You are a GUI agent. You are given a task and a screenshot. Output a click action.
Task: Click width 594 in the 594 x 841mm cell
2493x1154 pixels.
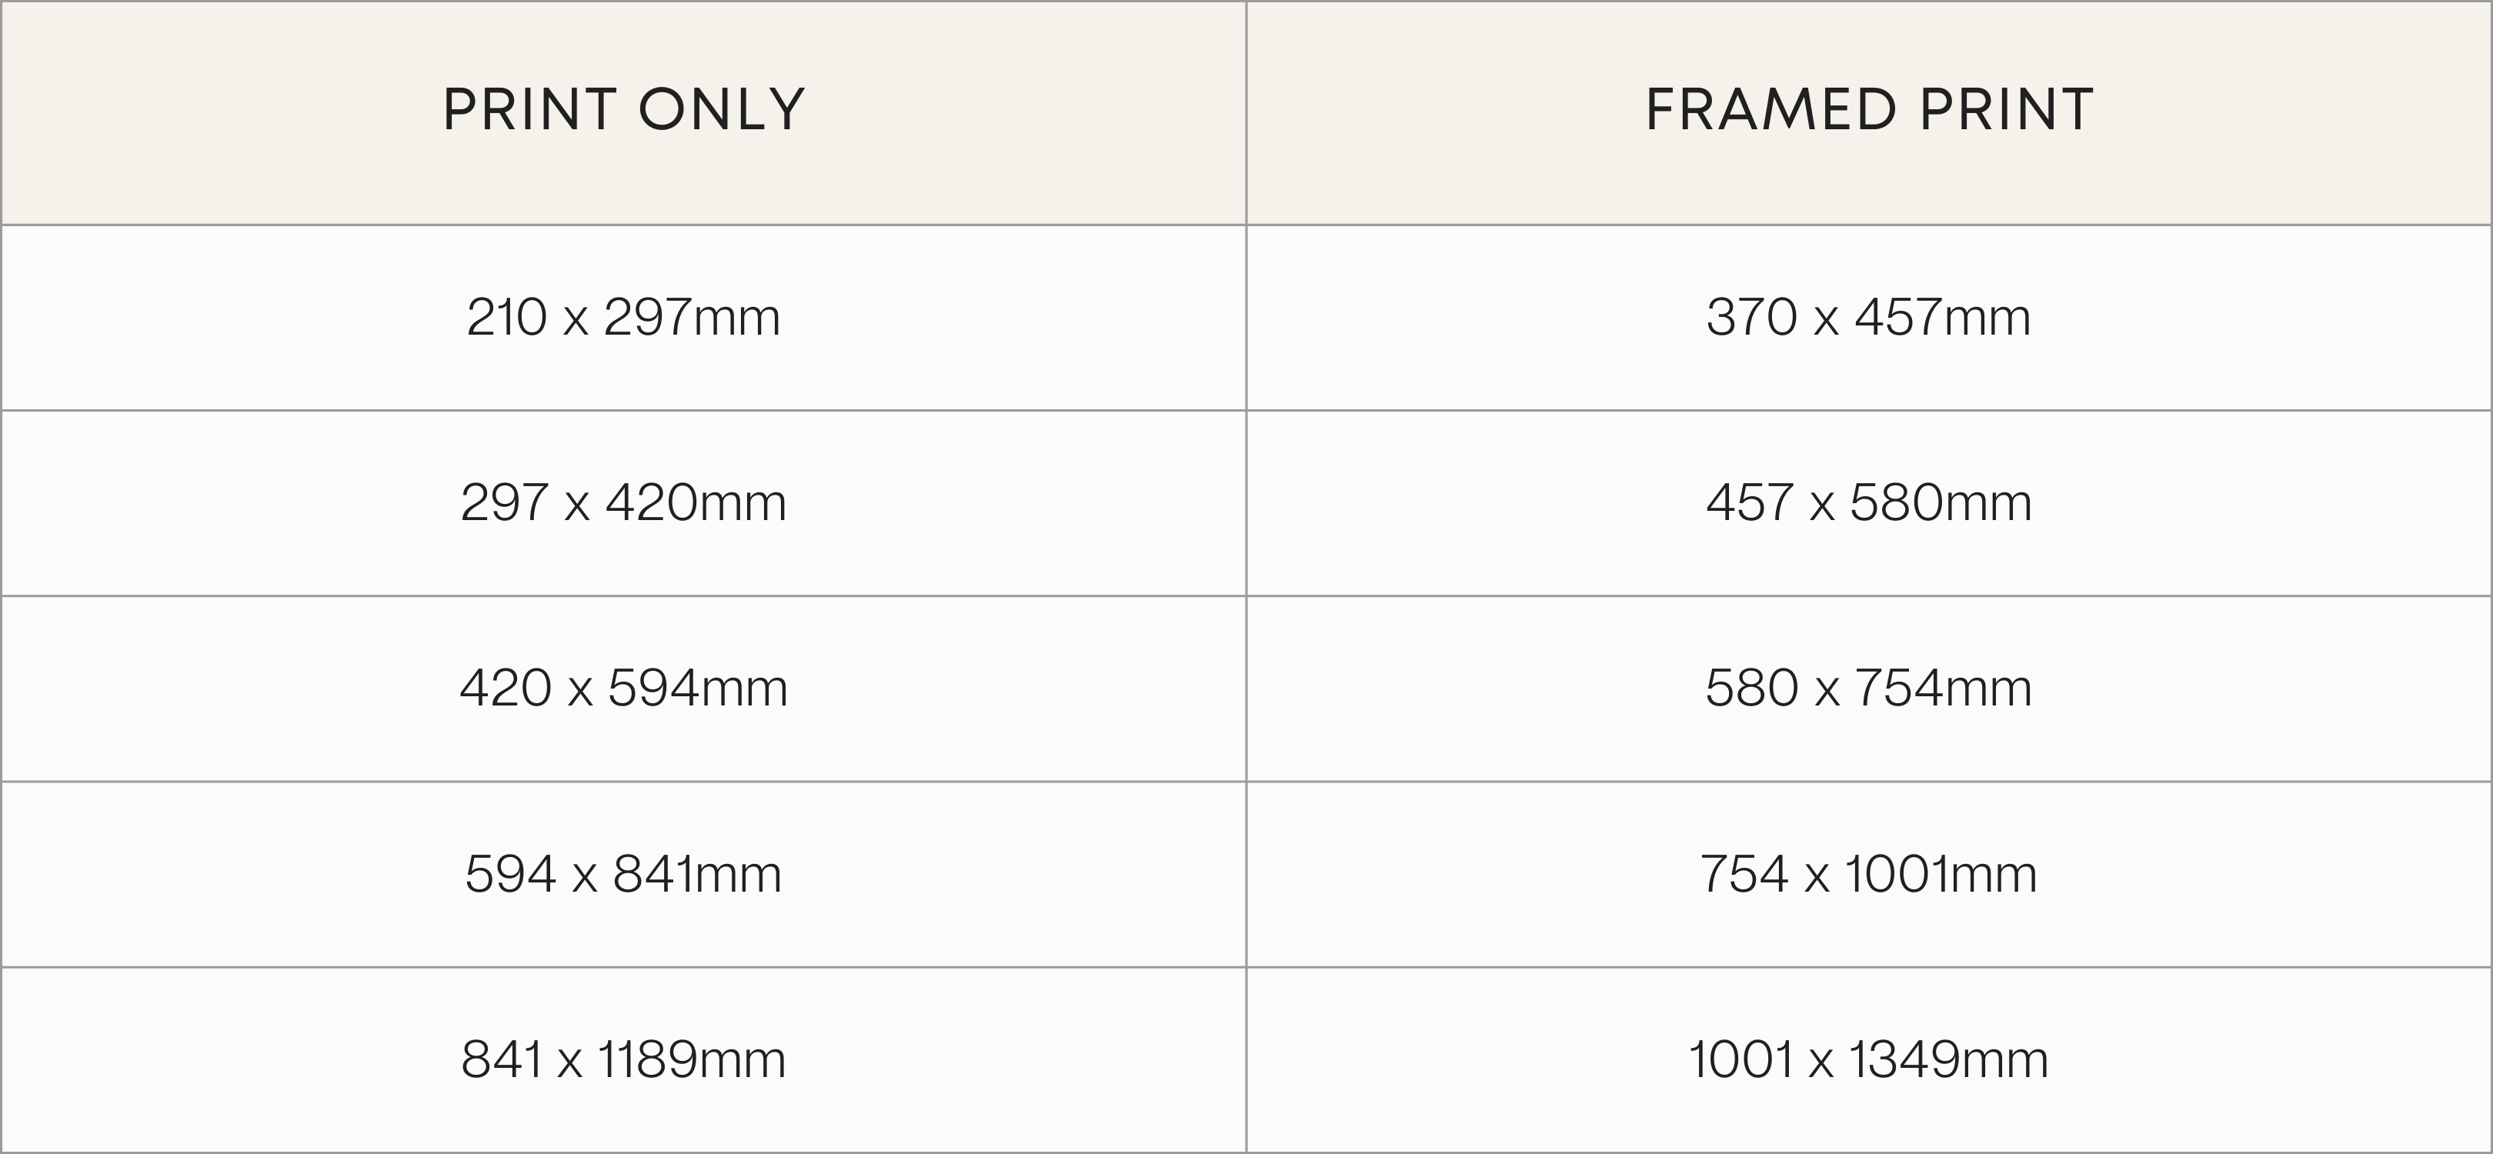510,875
